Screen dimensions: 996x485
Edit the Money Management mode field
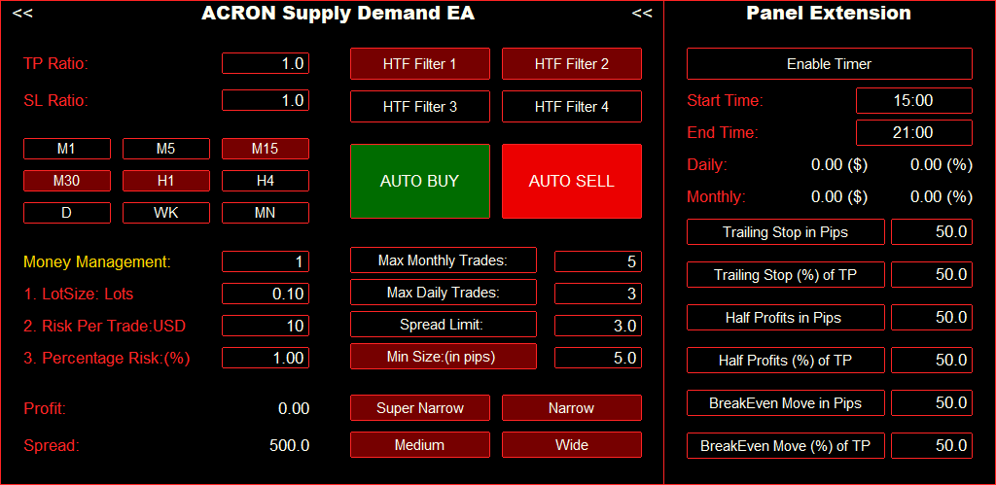pyautogui.click(x=266, y=261)
